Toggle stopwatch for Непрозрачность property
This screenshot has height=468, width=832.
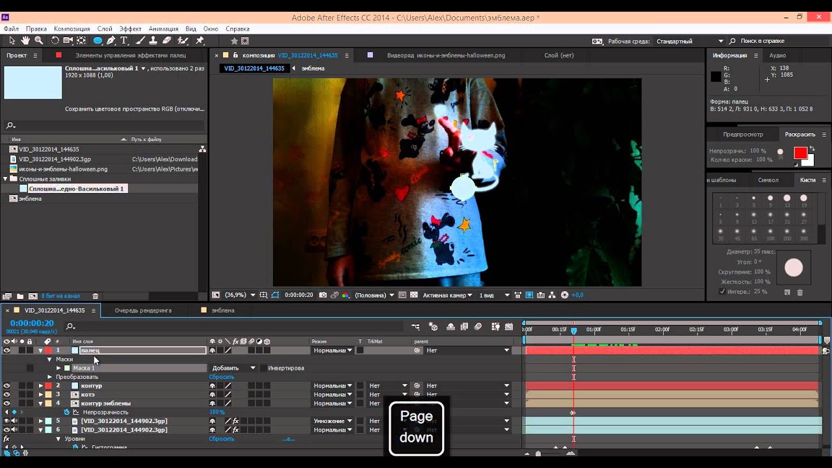click(x=66, y=412)
